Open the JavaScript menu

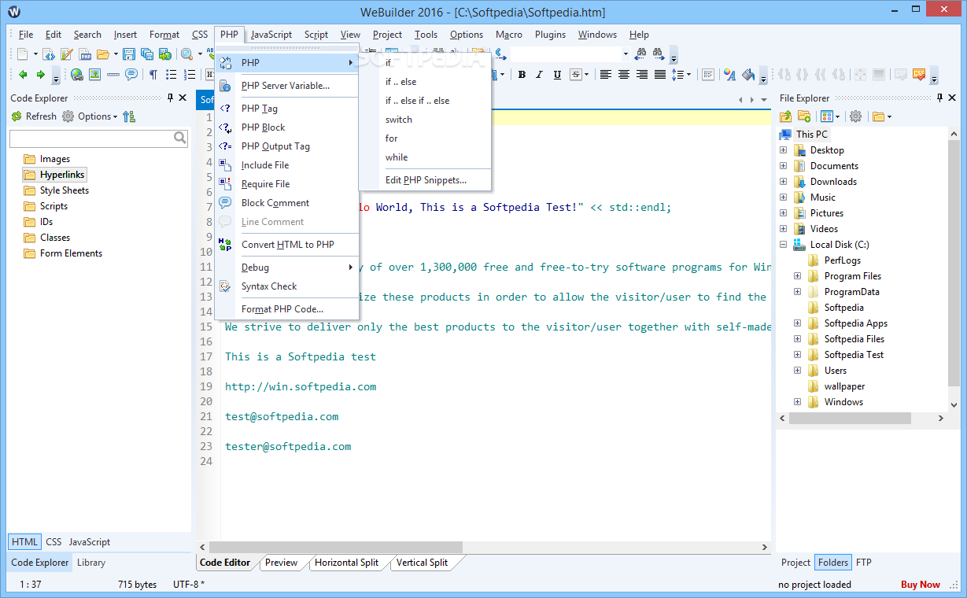(x=271, y=35)
